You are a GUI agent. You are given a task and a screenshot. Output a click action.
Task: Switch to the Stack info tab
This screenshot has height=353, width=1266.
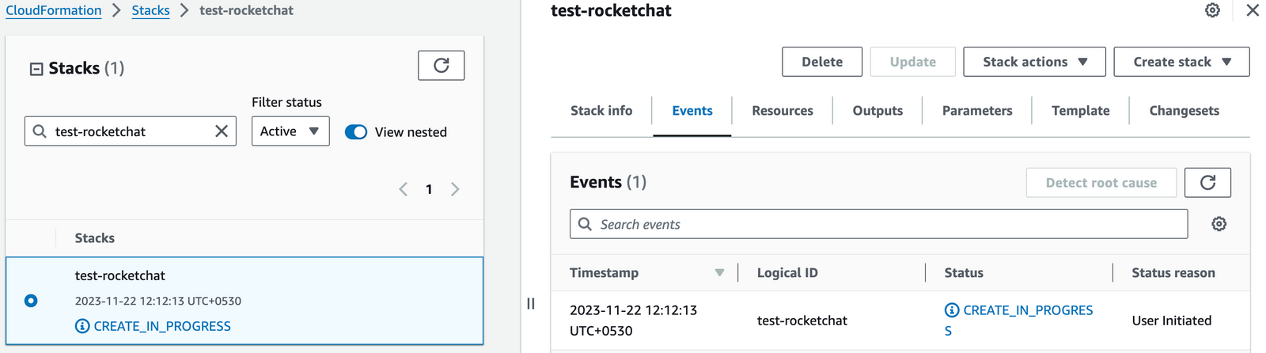(x=601, y=111)
